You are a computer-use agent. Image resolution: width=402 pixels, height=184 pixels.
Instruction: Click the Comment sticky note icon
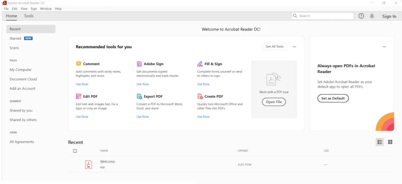point(78,64)
